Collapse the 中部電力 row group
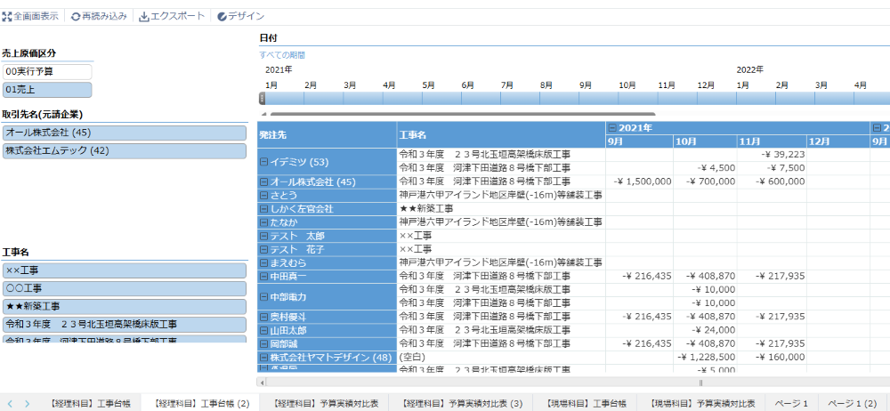Screen dimensions: 890x411 (263, 296)
